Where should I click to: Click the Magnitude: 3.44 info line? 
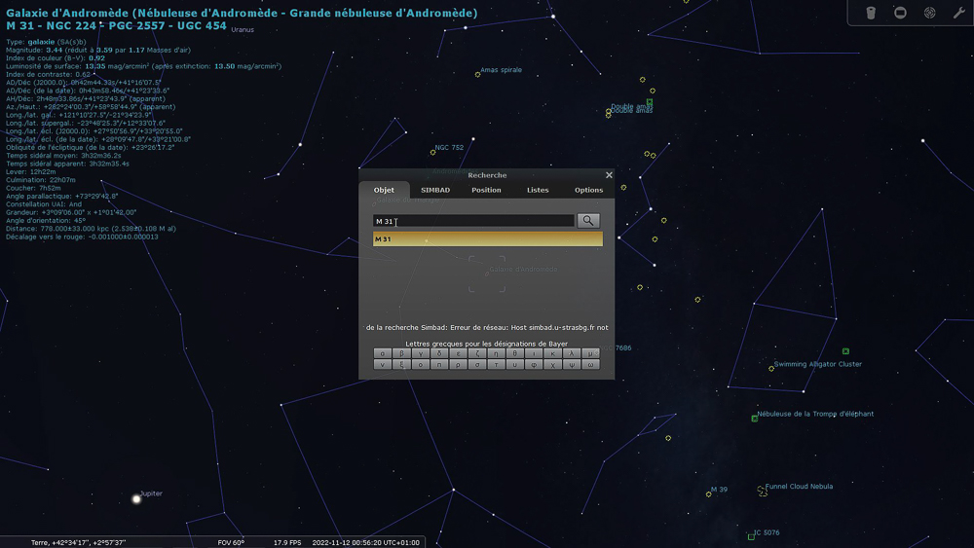click(98, 51)
